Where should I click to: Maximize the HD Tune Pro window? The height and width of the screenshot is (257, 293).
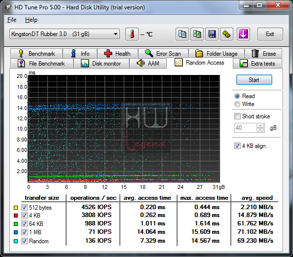[259, 5]
